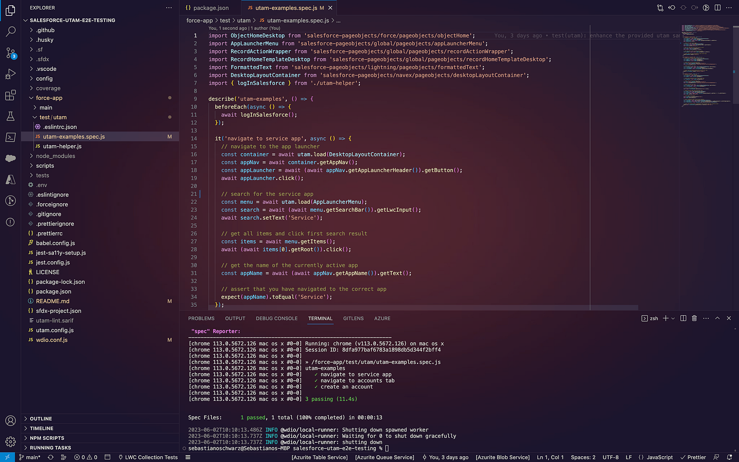Expand the OUTLINE section

pos(41,419)
